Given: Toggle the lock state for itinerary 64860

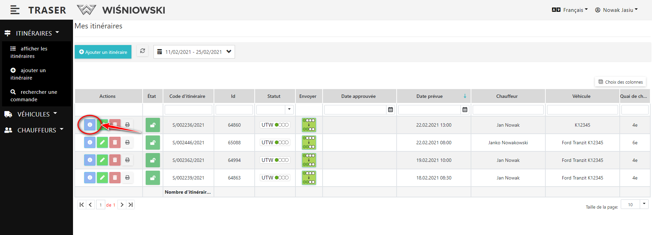Looking at the screenshot, I should pyautogui.click(x=153, y=125).
